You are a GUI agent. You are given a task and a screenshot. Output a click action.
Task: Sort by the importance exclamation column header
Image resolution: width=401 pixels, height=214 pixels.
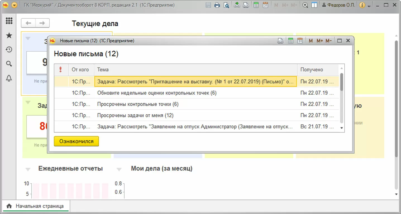coord(61,70)
